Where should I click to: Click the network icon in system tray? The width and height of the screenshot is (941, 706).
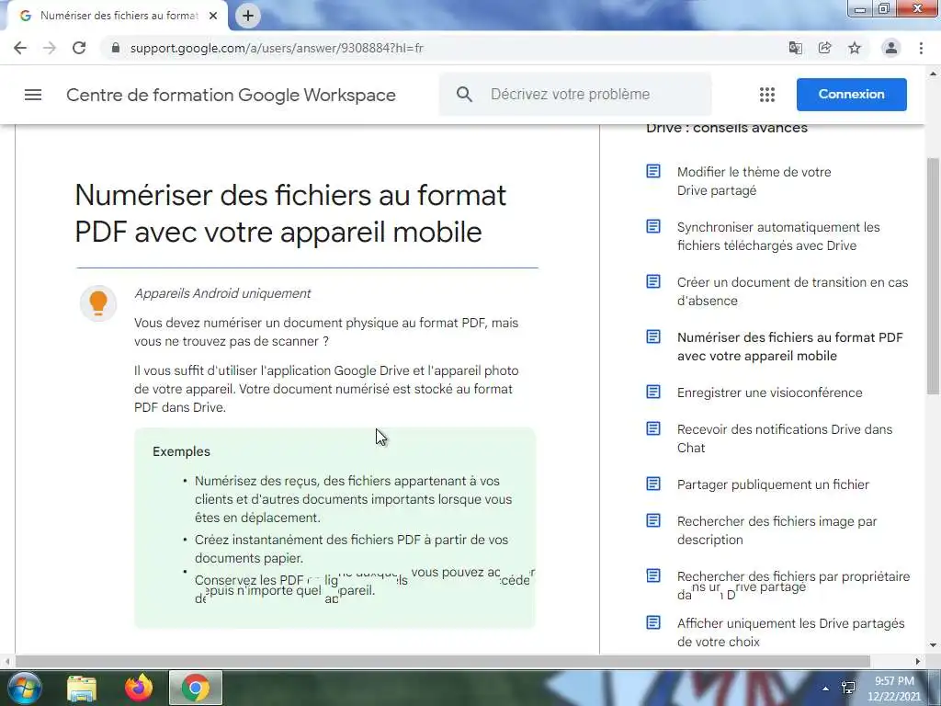tap(848, 688)
